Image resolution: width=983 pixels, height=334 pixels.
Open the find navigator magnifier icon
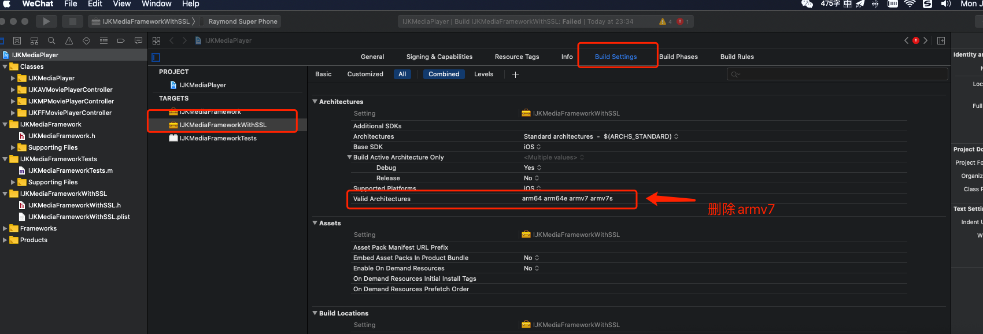[x=51, y=40]
